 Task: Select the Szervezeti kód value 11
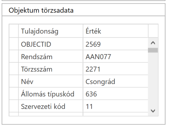116,106
